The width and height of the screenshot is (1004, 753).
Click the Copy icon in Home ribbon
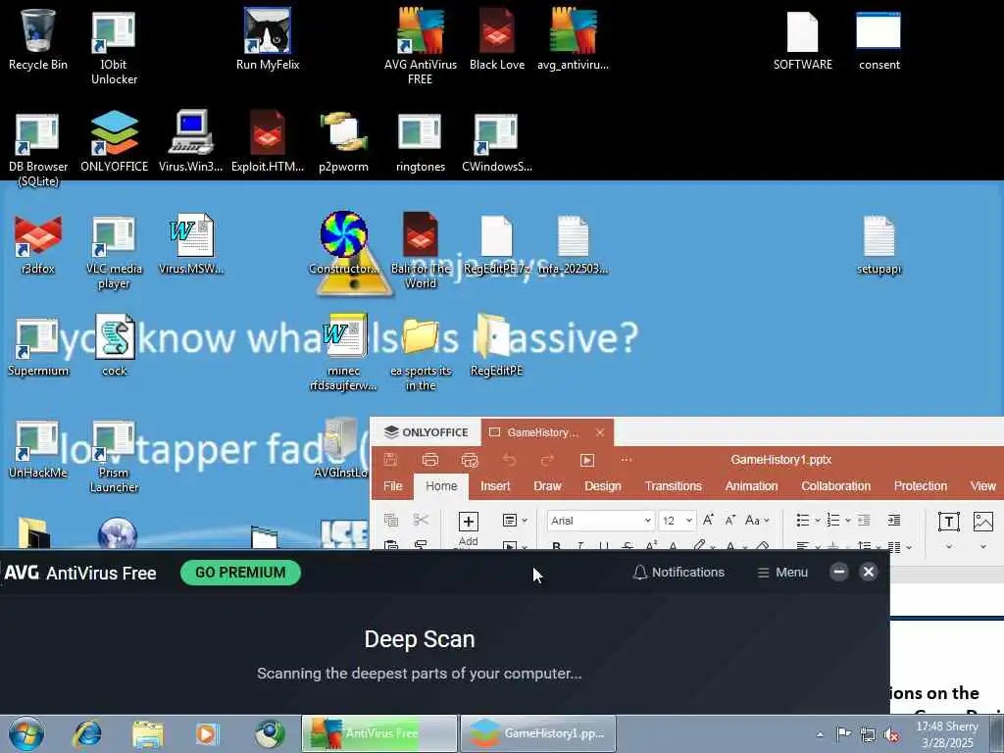tap(390, 520)
